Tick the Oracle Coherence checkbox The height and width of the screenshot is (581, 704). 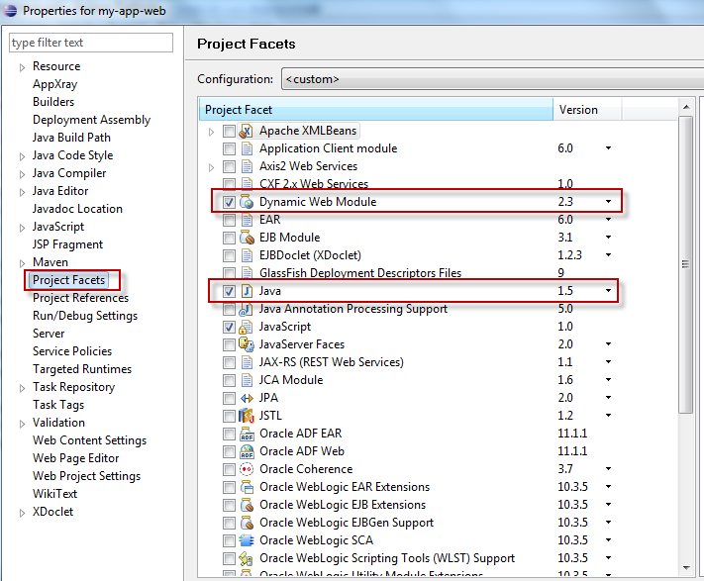coord(229,470)
